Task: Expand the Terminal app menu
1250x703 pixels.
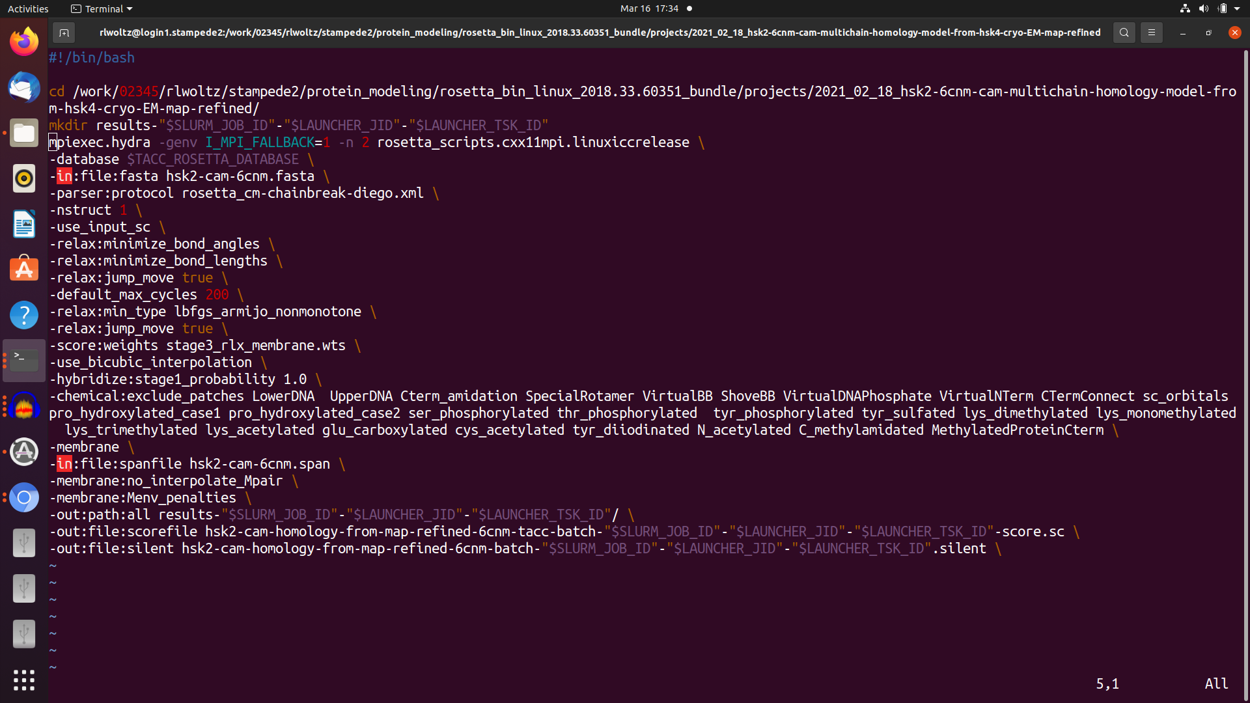Action: coord(102,8)
